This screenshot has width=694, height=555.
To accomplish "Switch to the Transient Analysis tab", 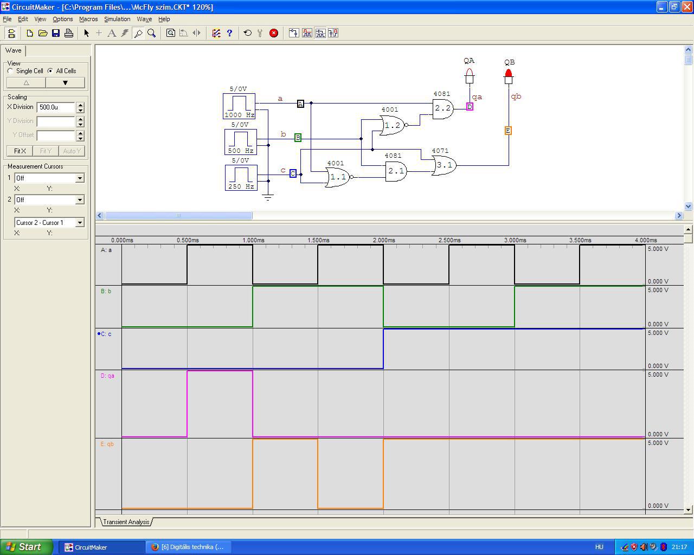I will coord(126,522).
